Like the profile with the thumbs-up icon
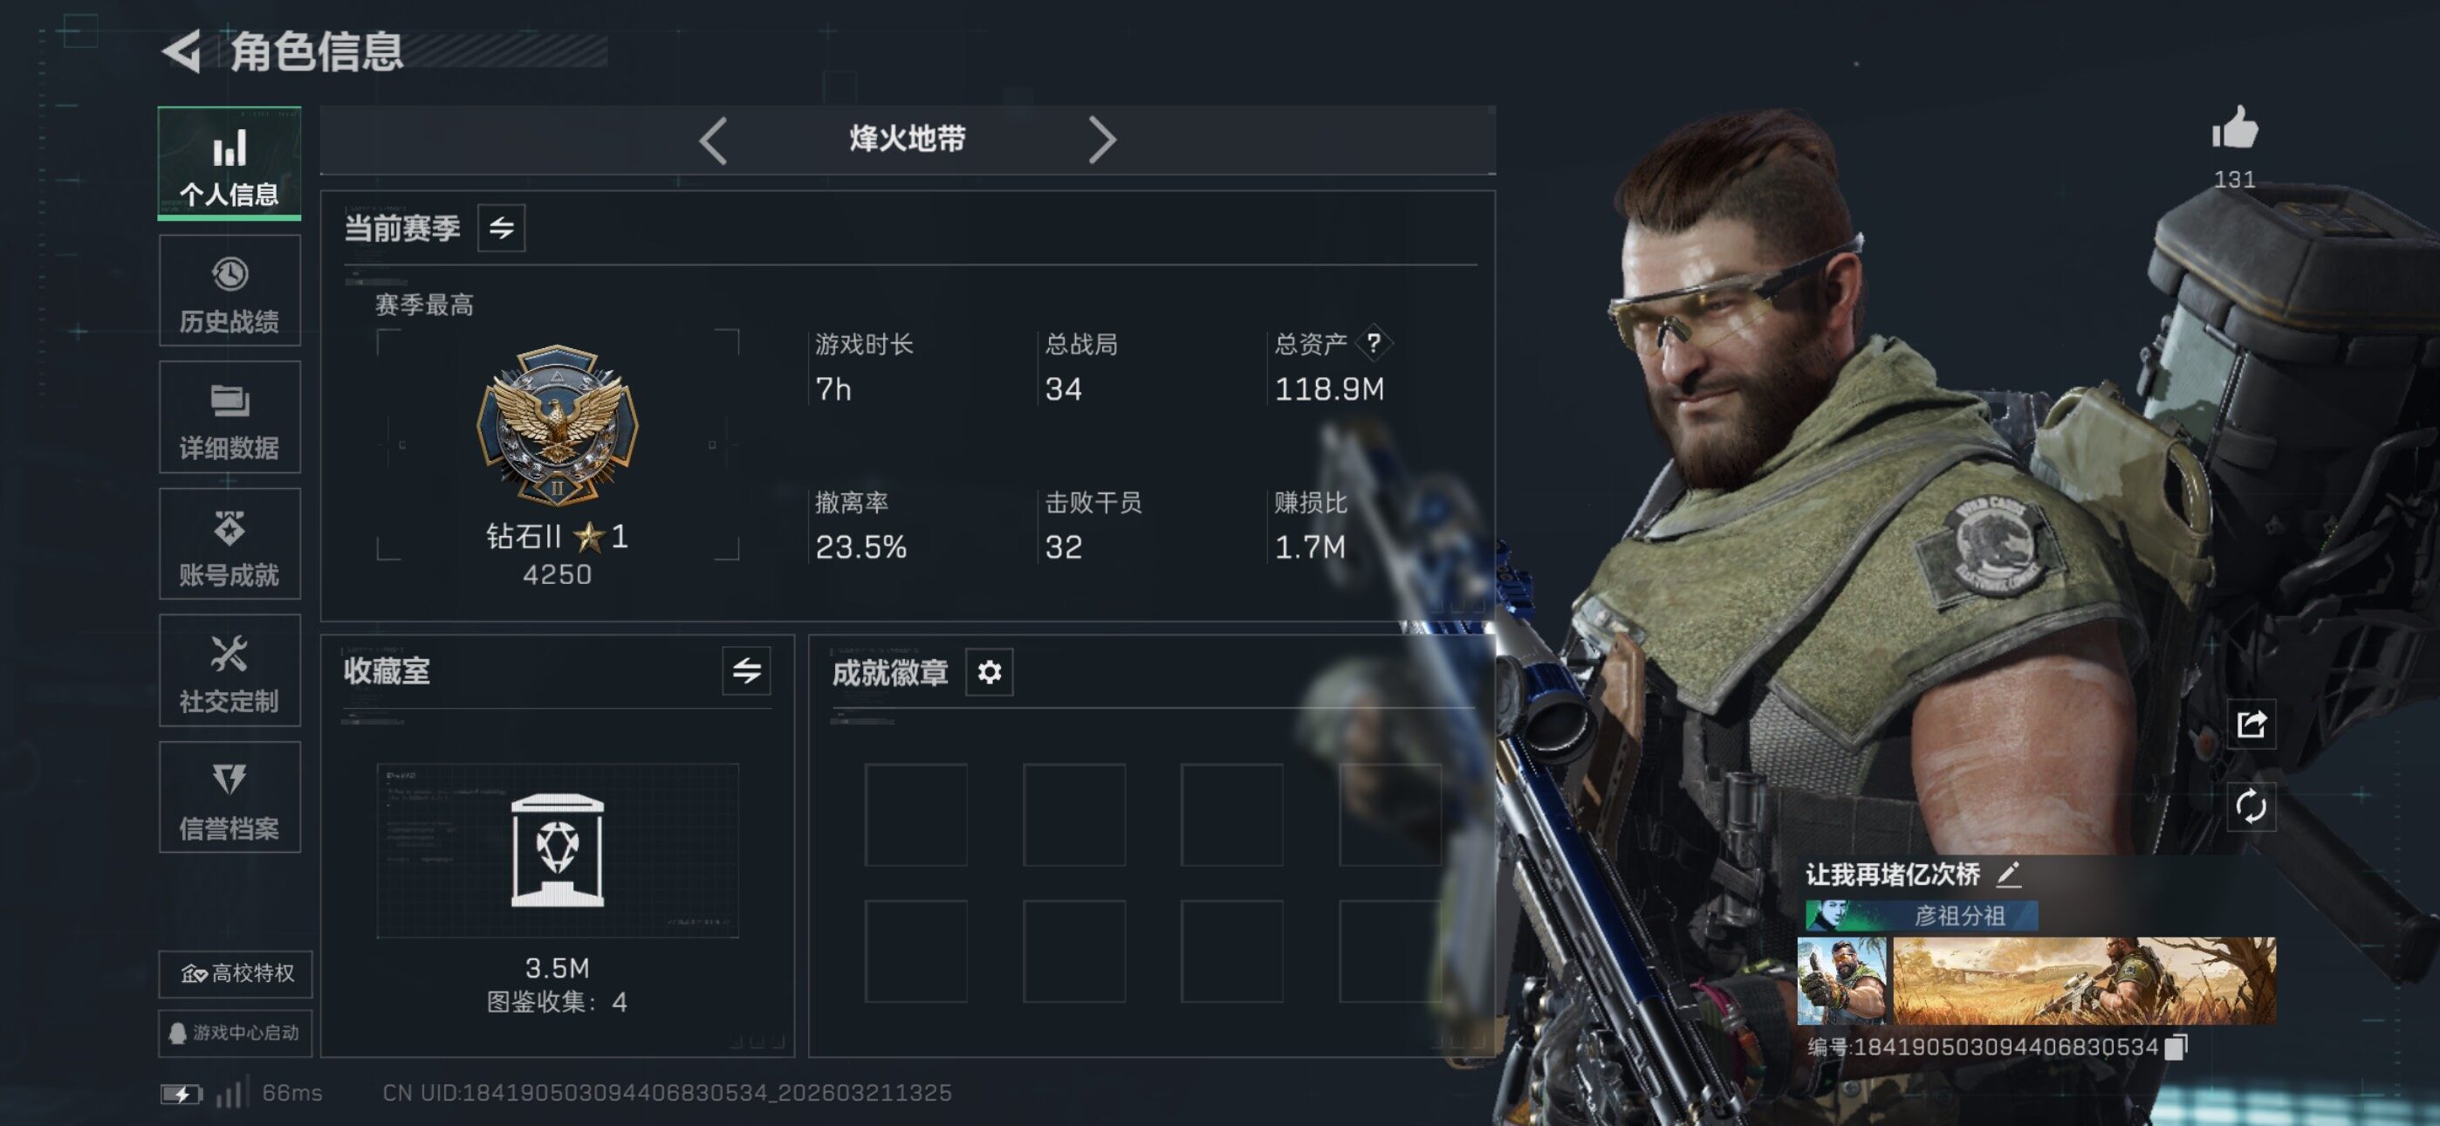The height and width of the screenshot is (1126, 2440). pos(2234,127)
